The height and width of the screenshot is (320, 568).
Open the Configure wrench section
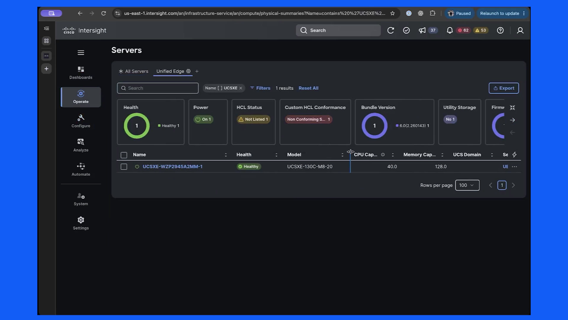point(81,121)
